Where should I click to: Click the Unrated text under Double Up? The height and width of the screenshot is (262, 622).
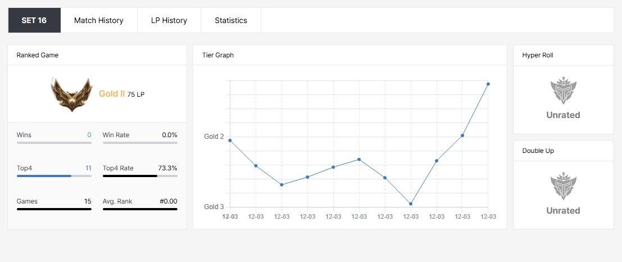point(564,210)
